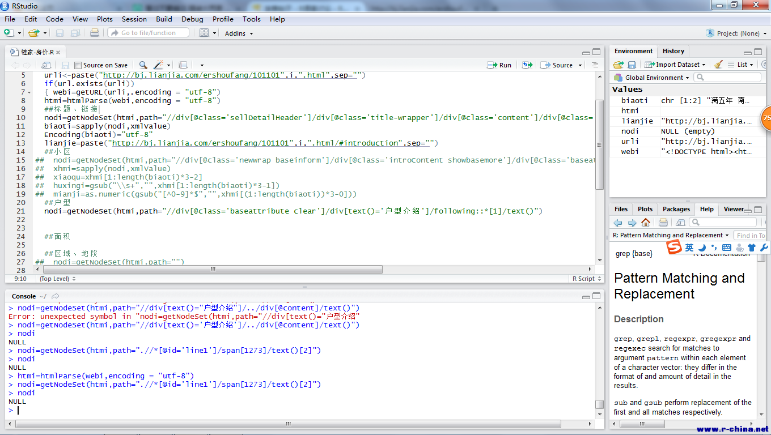Click the workspace panes grid icon
The width and height of the screenshot is (771, 435).
click(x=204, y=33)
